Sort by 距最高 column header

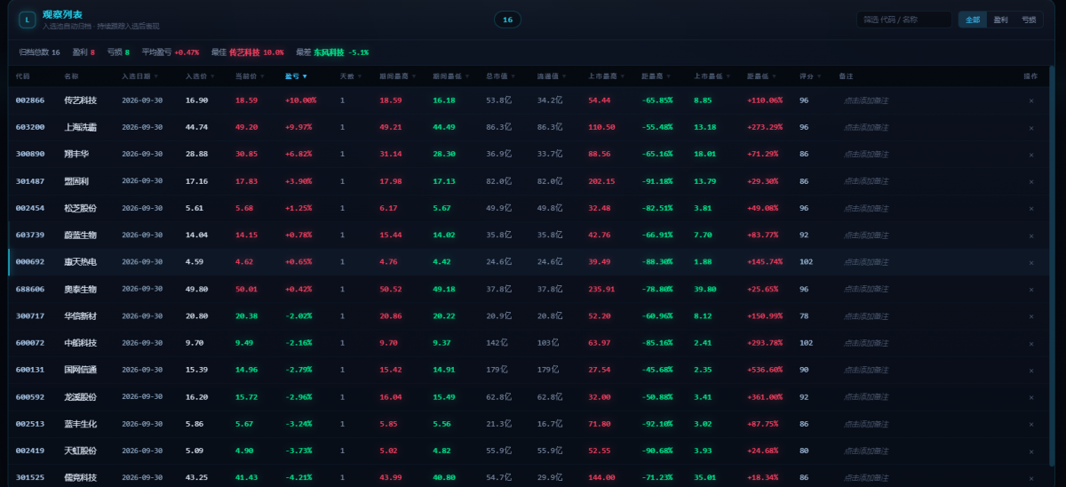[656, 76]
